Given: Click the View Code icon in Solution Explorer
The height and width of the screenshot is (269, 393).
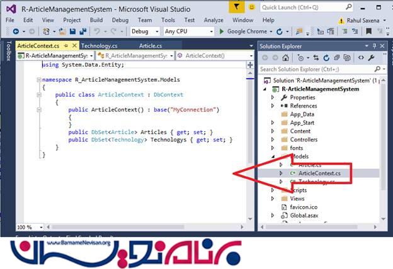Looking at the screenshot, I should [361, 57].
